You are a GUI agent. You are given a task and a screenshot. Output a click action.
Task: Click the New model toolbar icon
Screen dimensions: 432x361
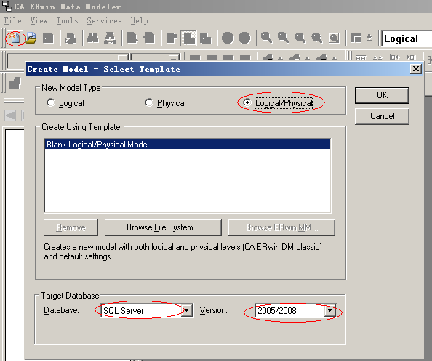[x=15, y=38]
